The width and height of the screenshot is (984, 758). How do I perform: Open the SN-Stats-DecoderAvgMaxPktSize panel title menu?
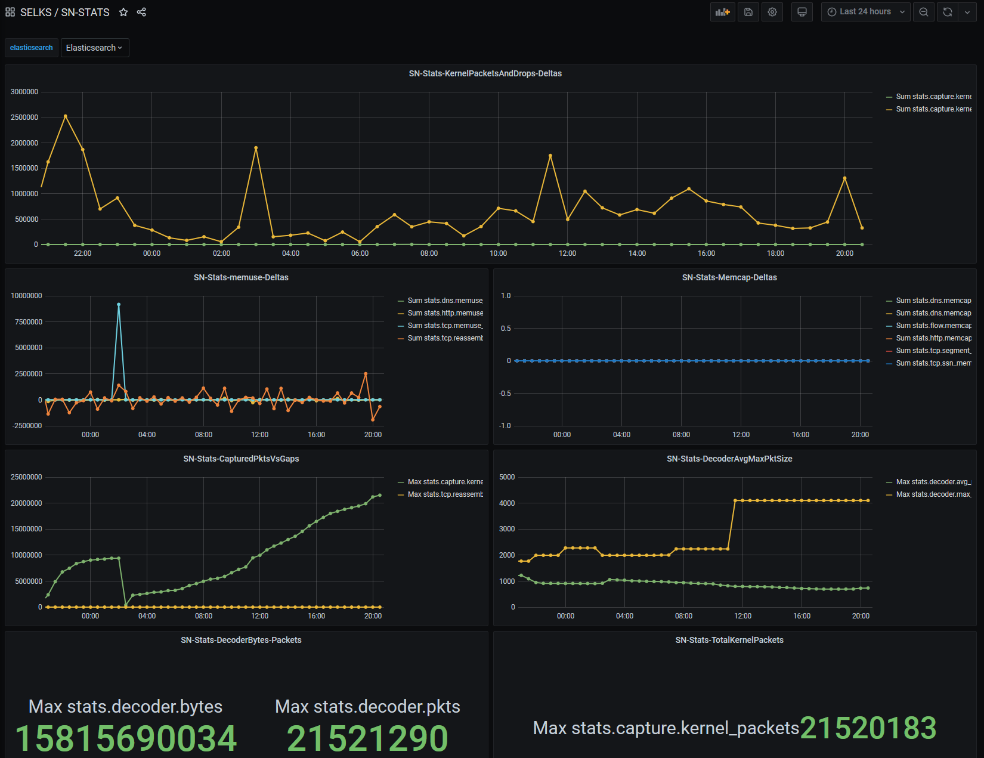(x=729, y=459)
